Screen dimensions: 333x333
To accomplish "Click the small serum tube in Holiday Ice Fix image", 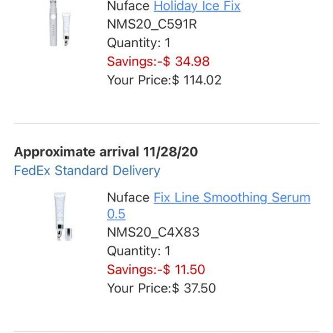I will click(x=66, y=29).
